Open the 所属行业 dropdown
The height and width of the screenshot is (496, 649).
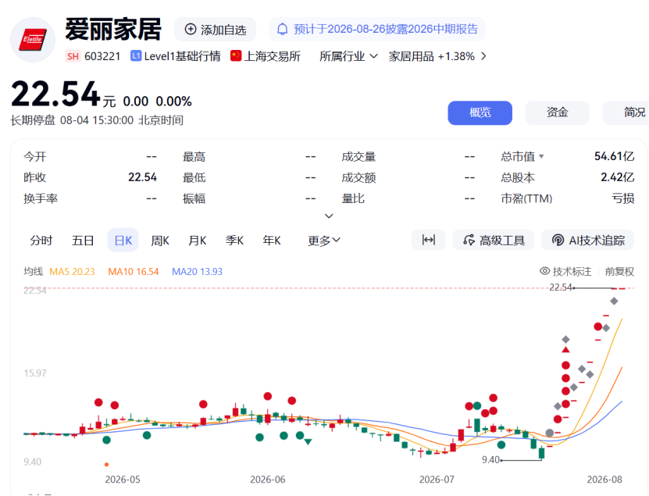coord(348,56)
